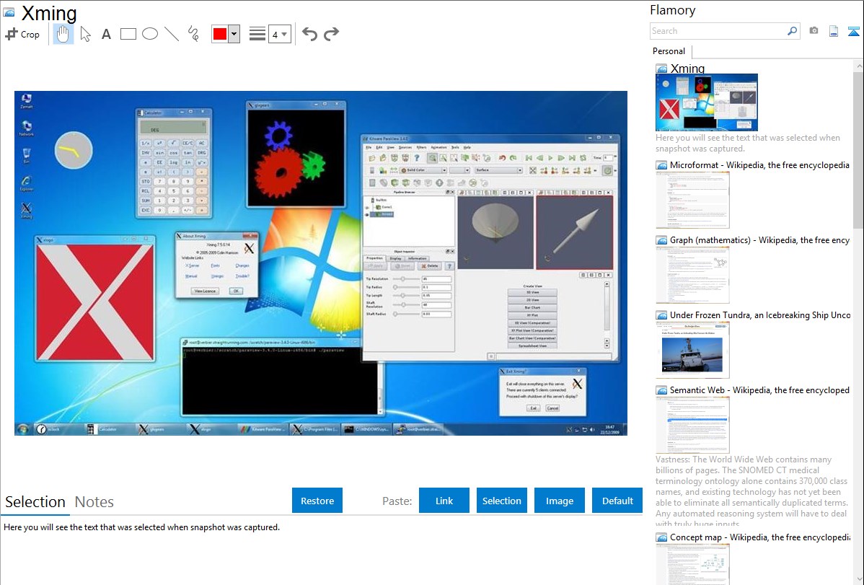Click the page document icon
Viewport: 864px width, 585px height.
pyautogui.click(x=834, y=31)
